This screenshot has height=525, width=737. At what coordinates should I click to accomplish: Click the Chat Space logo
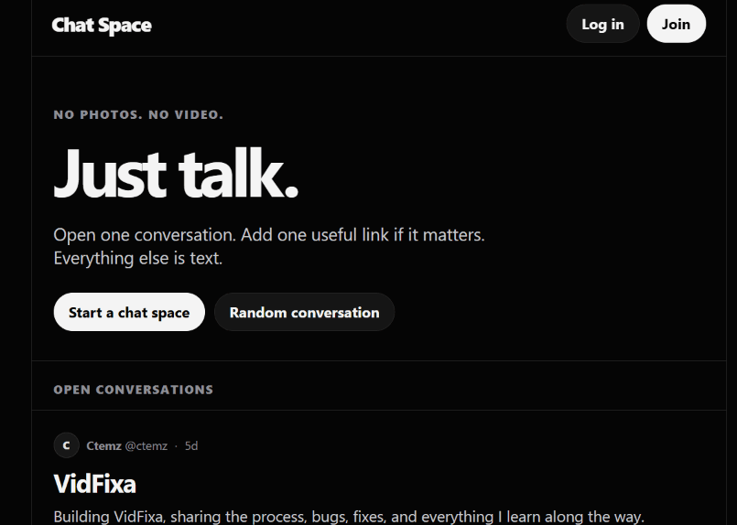coord(102,25)
